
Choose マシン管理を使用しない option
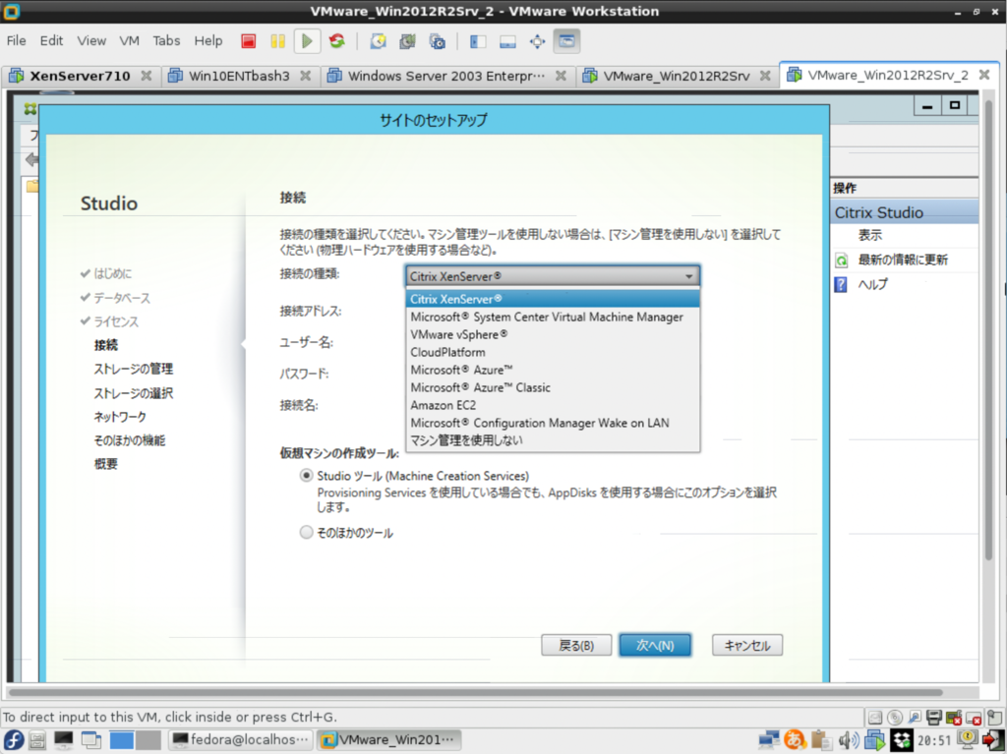coord(553,440)
